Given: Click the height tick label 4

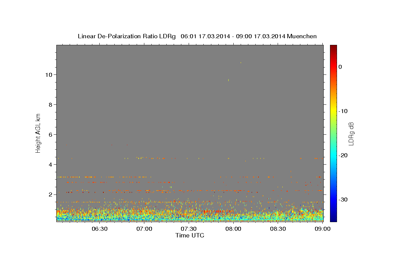Looking at the screenshot, I should pos(50,164).
